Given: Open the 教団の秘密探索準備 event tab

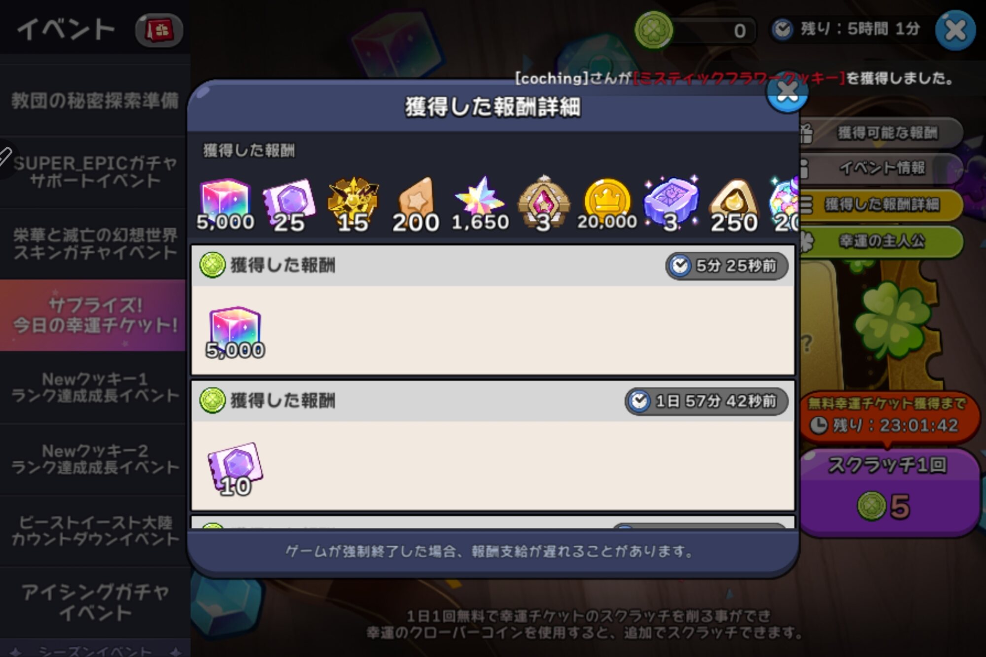Looking at the screenshot, I should (95, 101).
